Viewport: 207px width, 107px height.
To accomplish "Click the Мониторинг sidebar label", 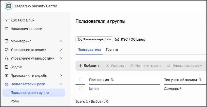I will (x=21, y=41).
